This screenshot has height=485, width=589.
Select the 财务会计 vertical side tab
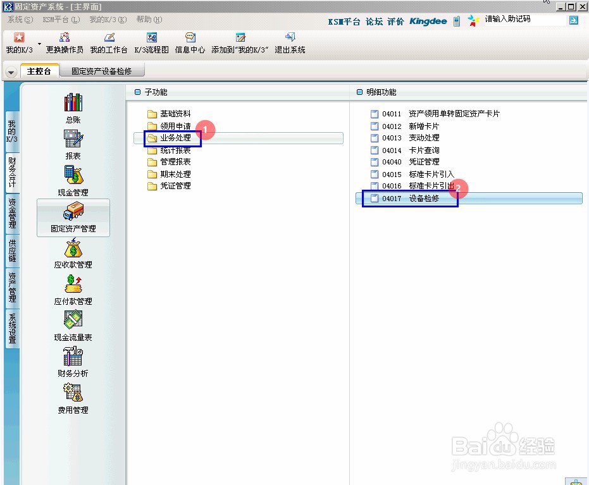point(13,173)
